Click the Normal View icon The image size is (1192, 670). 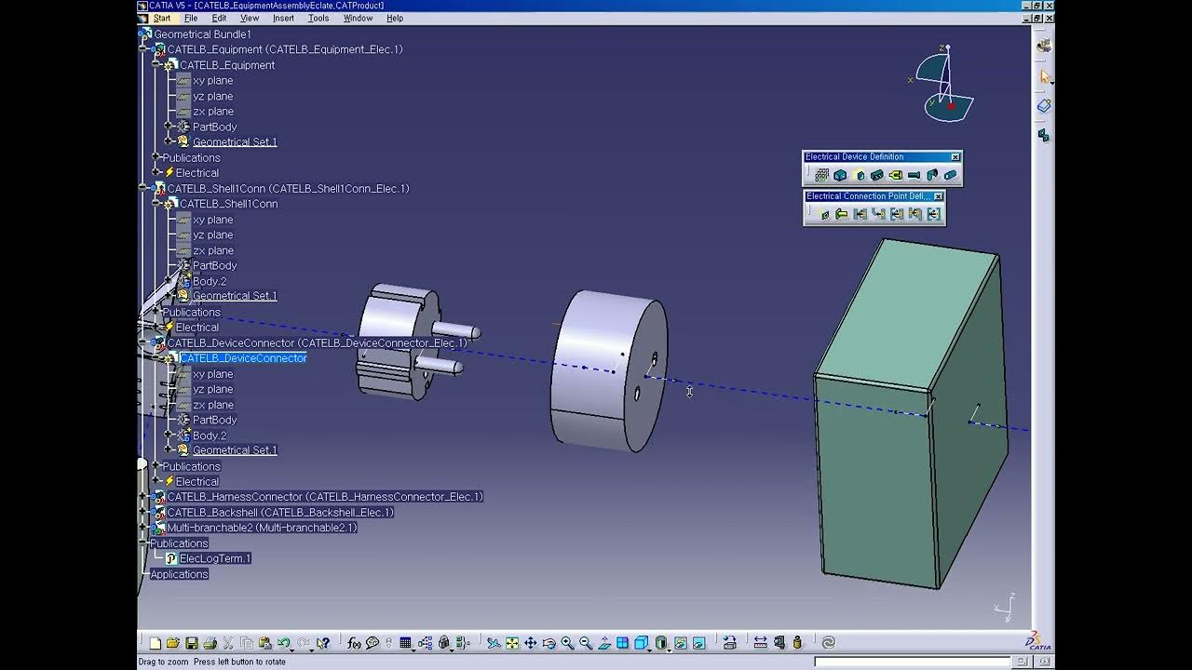pos(604,643)
